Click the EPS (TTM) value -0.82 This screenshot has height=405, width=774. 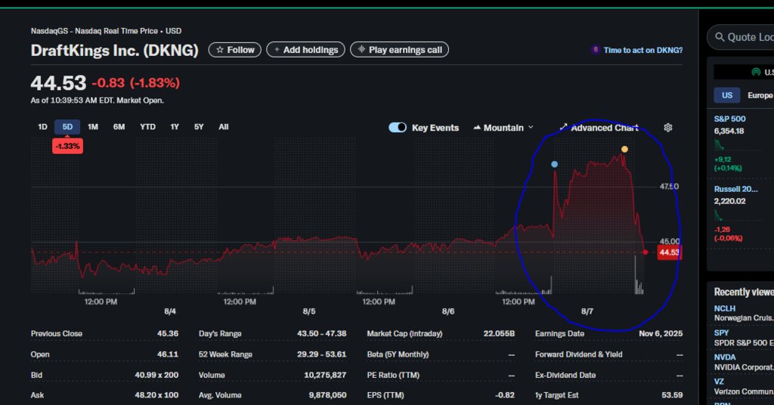tap(505, 395)
